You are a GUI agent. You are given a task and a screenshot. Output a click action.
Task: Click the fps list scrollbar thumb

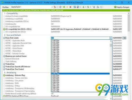111,45
